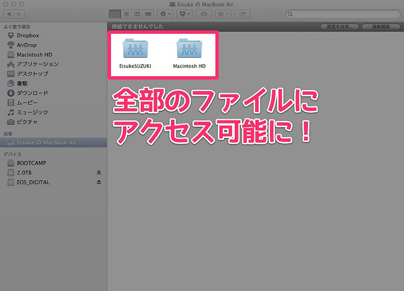404x291 pixels.
Task: Open 書類 in the sidebar
Action: [54, 83]
